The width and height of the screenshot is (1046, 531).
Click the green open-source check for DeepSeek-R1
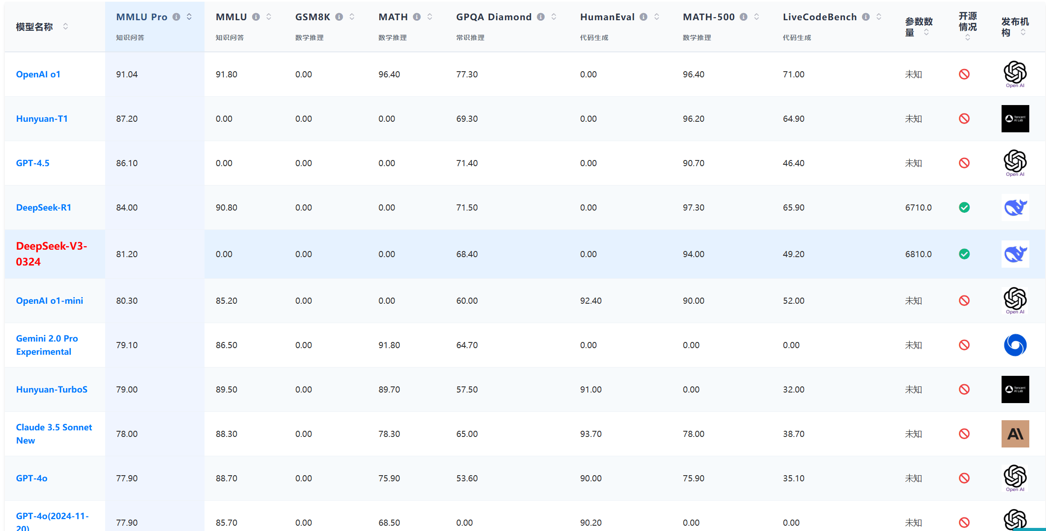(964, 207)
